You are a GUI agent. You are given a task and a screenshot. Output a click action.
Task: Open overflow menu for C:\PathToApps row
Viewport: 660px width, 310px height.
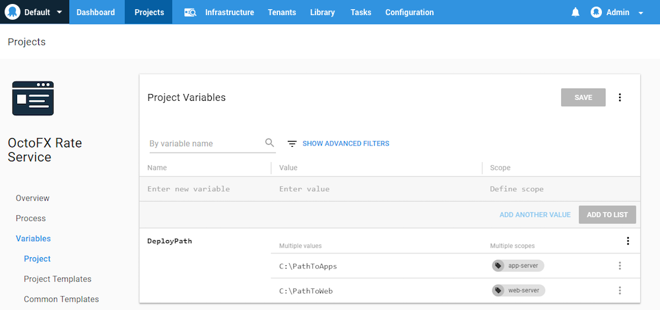(x=620, y=265)
